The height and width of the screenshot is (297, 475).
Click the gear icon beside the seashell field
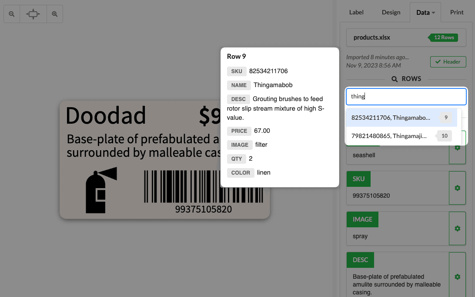point(457,148)
